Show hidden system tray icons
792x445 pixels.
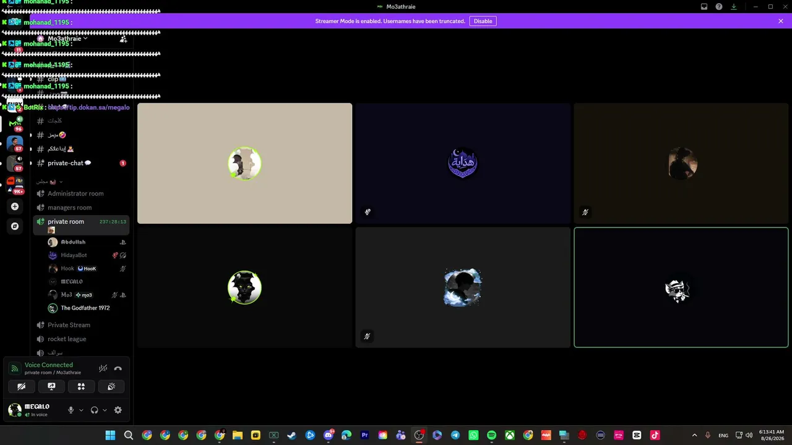694,435
